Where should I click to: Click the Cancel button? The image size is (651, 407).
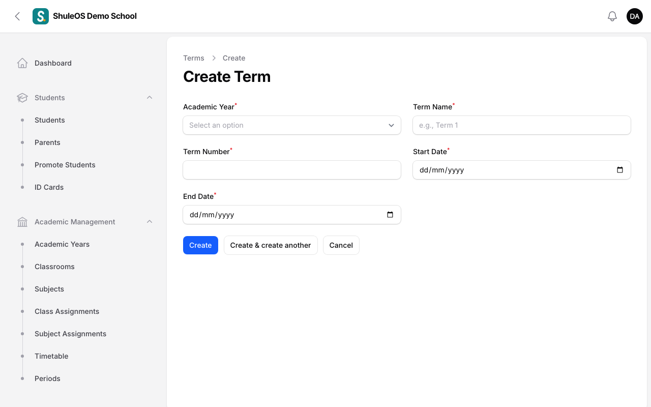tap(341, 245)
